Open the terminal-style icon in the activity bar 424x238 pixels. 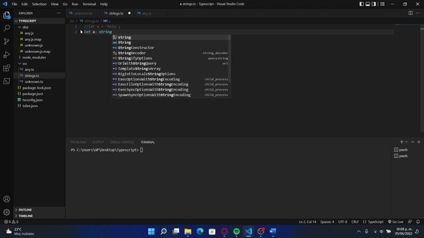coord(7,81)
